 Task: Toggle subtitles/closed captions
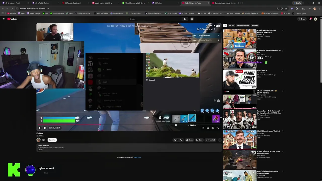coord(203,128)
